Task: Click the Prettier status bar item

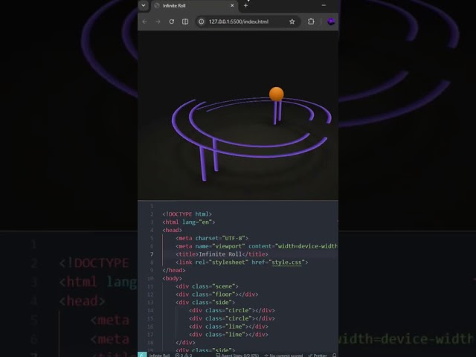Action: (318, 355)
